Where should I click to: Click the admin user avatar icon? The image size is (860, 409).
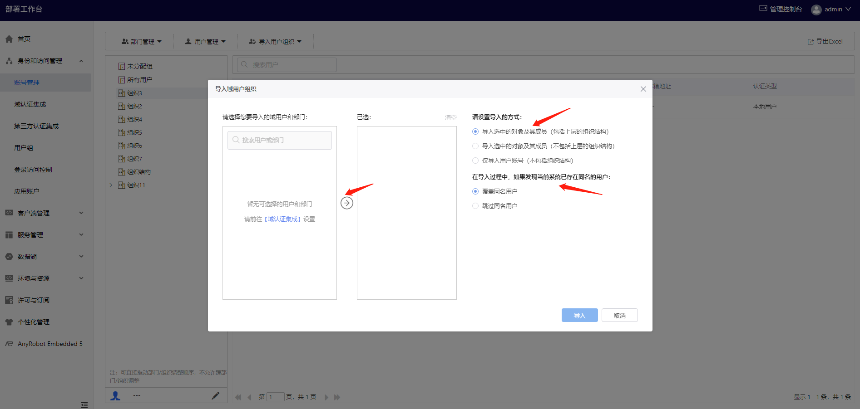tap(816, 10)
